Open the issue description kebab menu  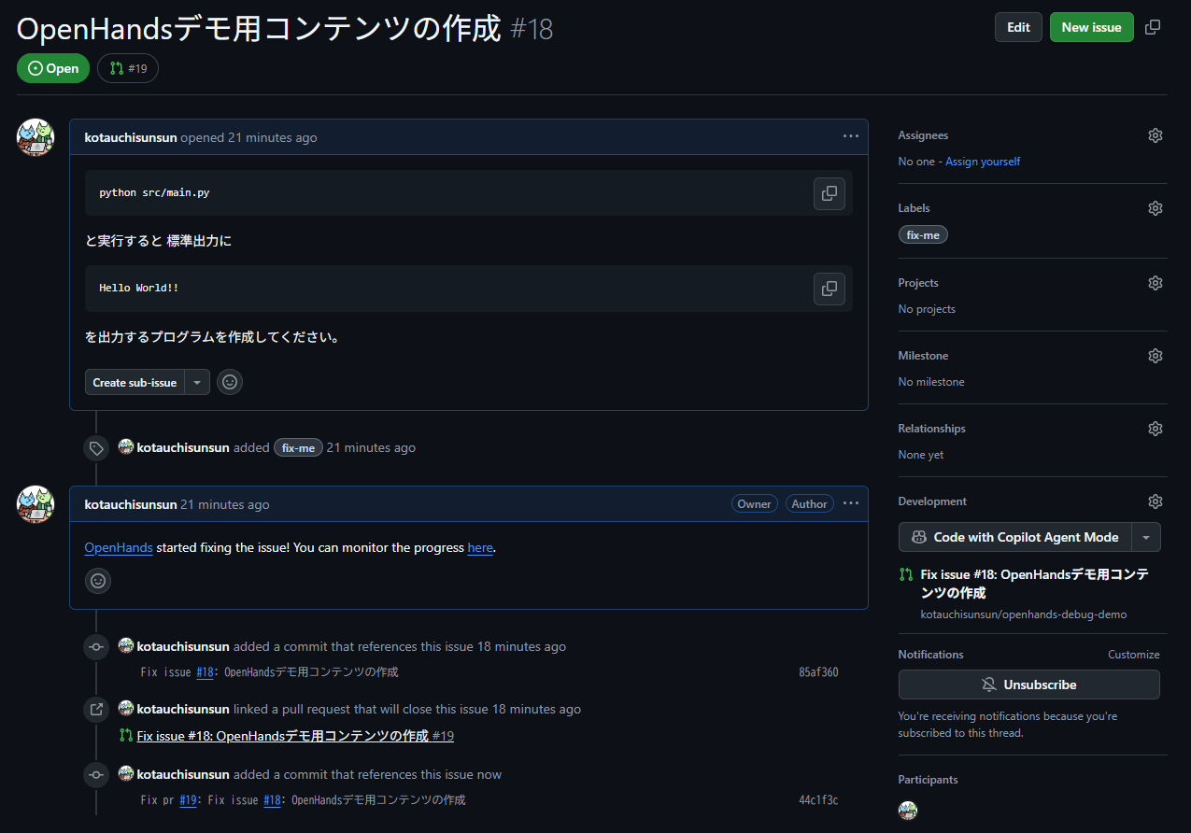[850, 135]
